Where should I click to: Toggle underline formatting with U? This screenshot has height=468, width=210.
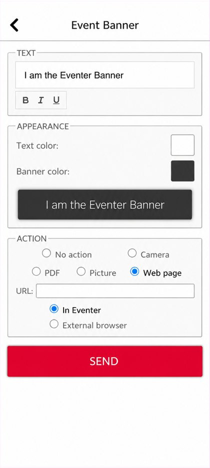point(56,100)
